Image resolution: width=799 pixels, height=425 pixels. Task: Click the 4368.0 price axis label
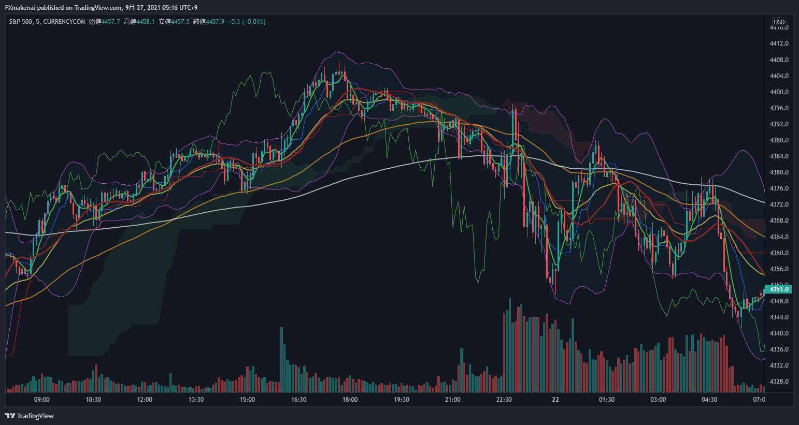[x=779, y=221]
